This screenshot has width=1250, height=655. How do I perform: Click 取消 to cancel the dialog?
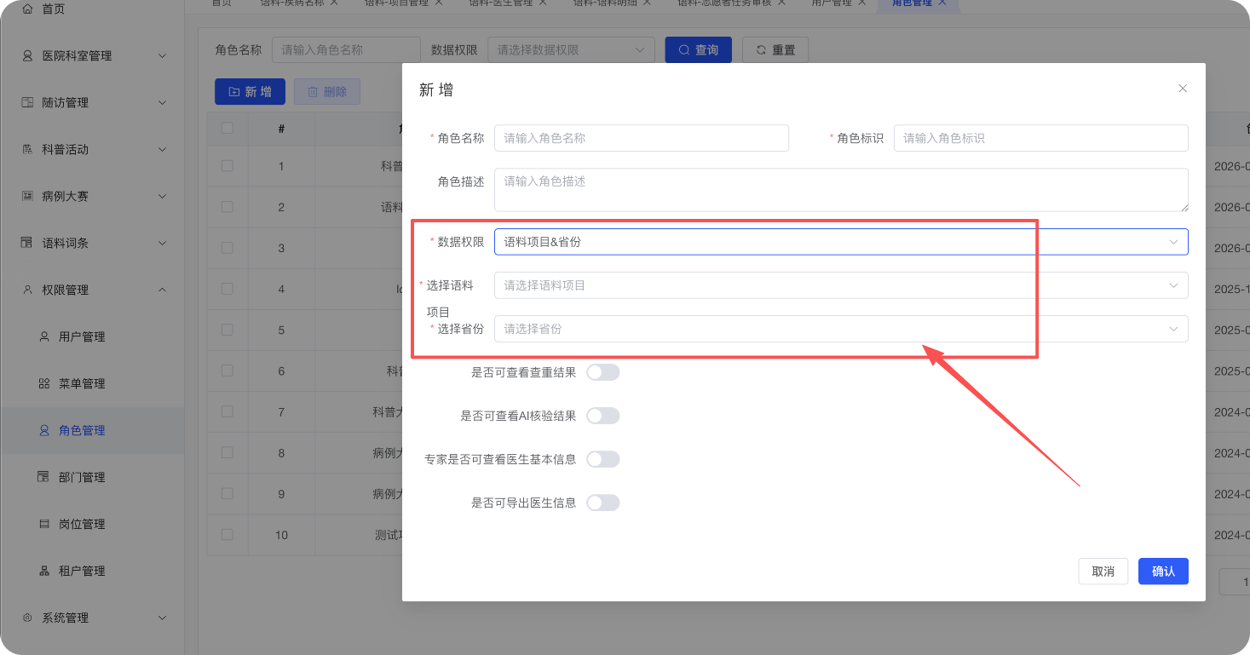(1103, 572)
